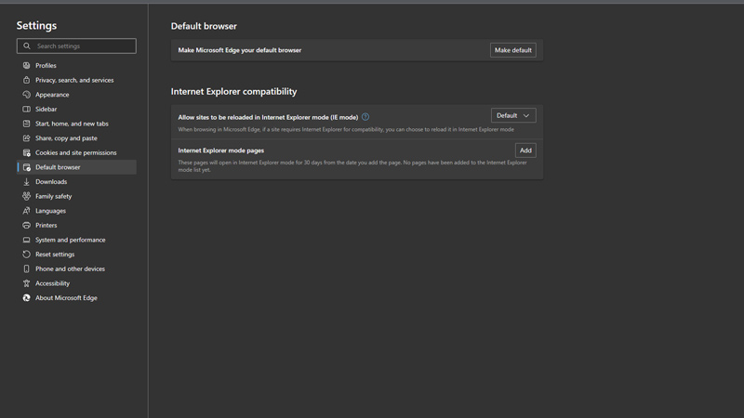Open Accessibility settings
Viewport: 744px width, 418px height.
(76, 283)
